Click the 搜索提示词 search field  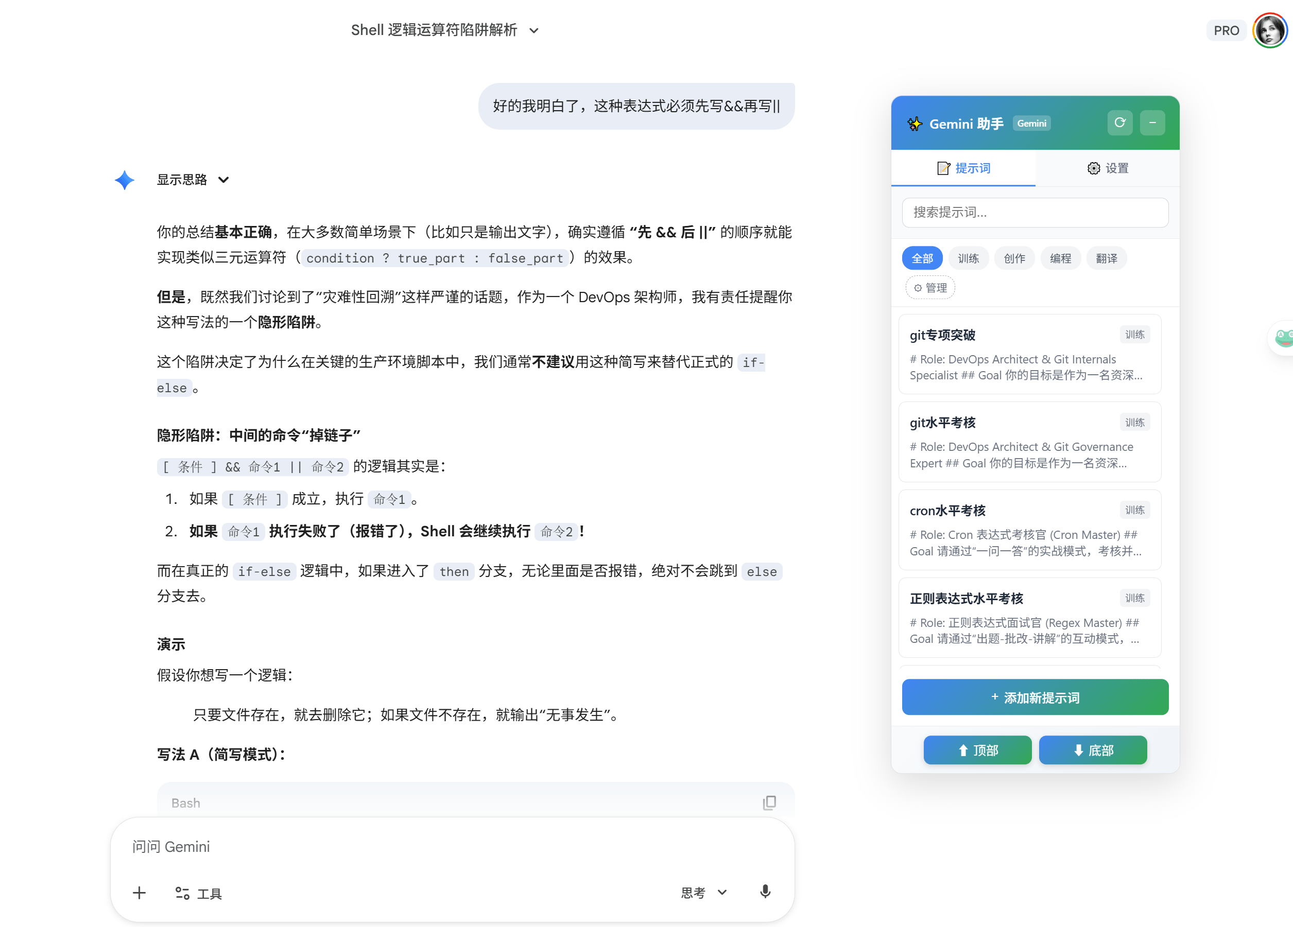1035,213
